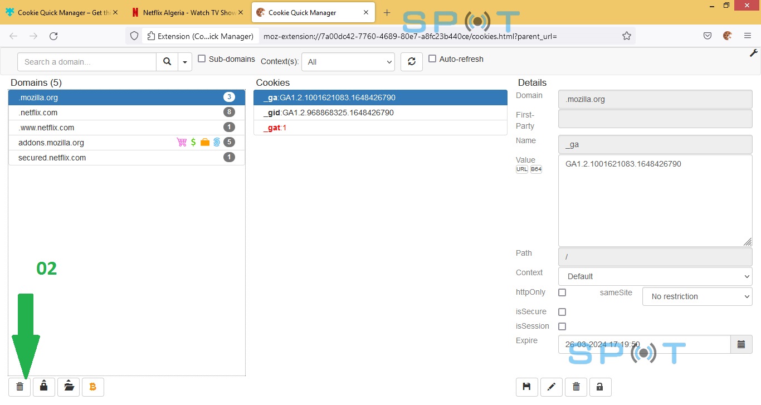Click the First-Party field
761x405 pixels.
coord(655,119)
